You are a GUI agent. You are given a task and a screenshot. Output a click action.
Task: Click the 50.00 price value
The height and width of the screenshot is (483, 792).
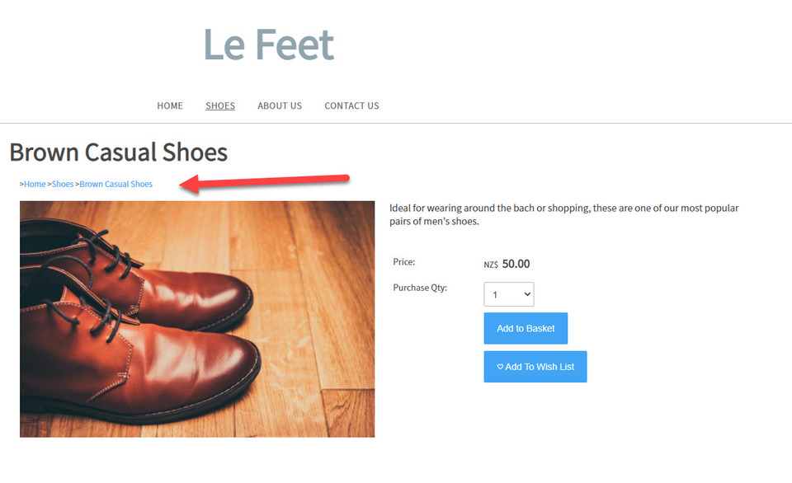516,264
